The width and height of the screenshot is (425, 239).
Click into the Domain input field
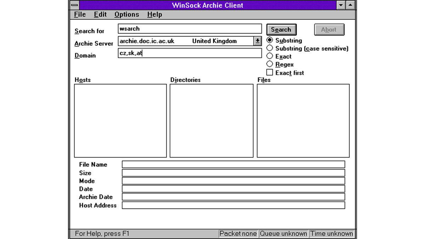[x=189, y=53]
